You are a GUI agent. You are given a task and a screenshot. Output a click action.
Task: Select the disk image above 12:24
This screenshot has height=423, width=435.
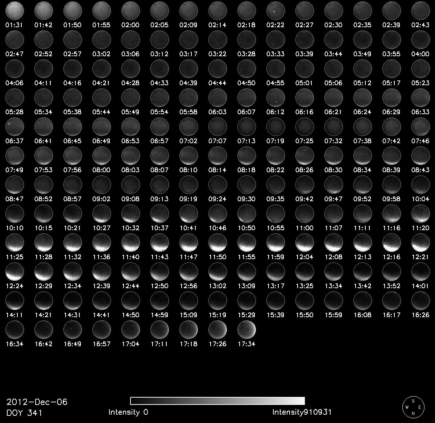[14, 271]
